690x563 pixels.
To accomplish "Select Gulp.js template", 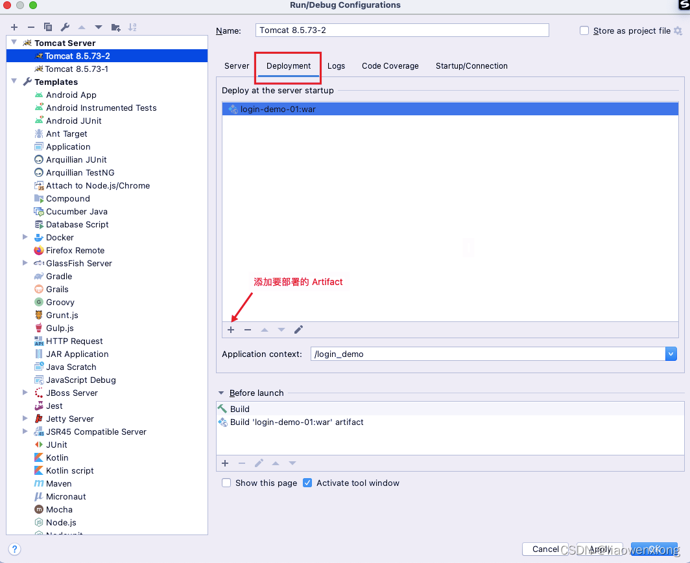I will point(54,328).
